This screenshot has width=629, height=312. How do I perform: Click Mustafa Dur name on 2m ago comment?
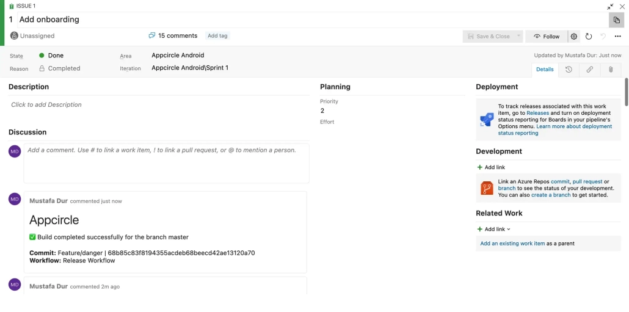click(x=48, y=286)
